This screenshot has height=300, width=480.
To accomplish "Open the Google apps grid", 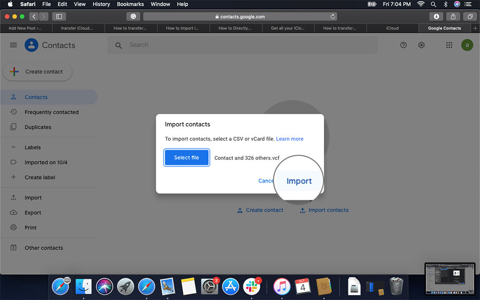I will (449, 45).
